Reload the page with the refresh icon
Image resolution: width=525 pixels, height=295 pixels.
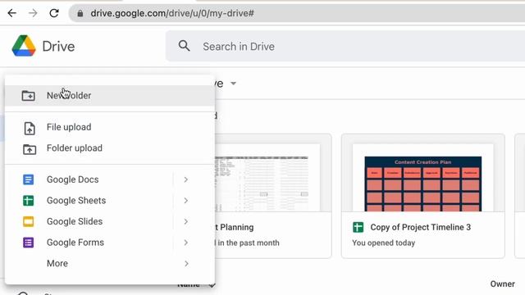[x=54, y=13]
